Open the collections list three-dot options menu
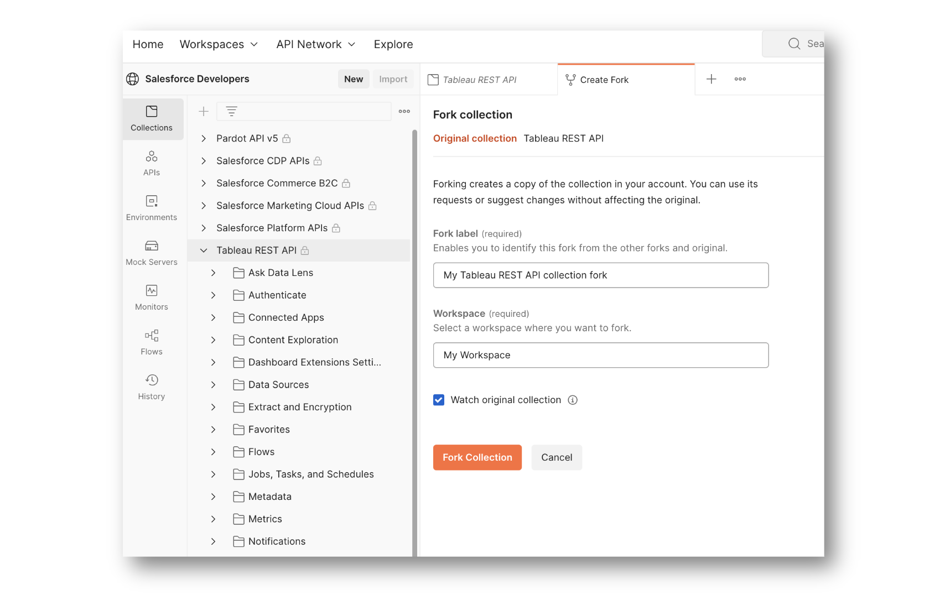This screenshot has height=595, width=945. (404, 112)
